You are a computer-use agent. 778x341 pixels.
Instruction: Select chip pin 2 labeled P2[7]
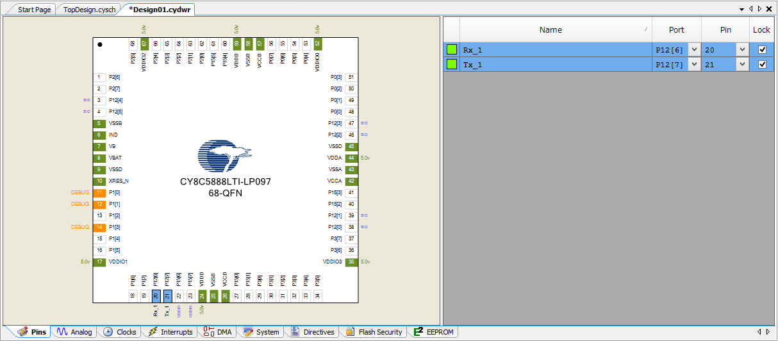click(x=99, y=88)
